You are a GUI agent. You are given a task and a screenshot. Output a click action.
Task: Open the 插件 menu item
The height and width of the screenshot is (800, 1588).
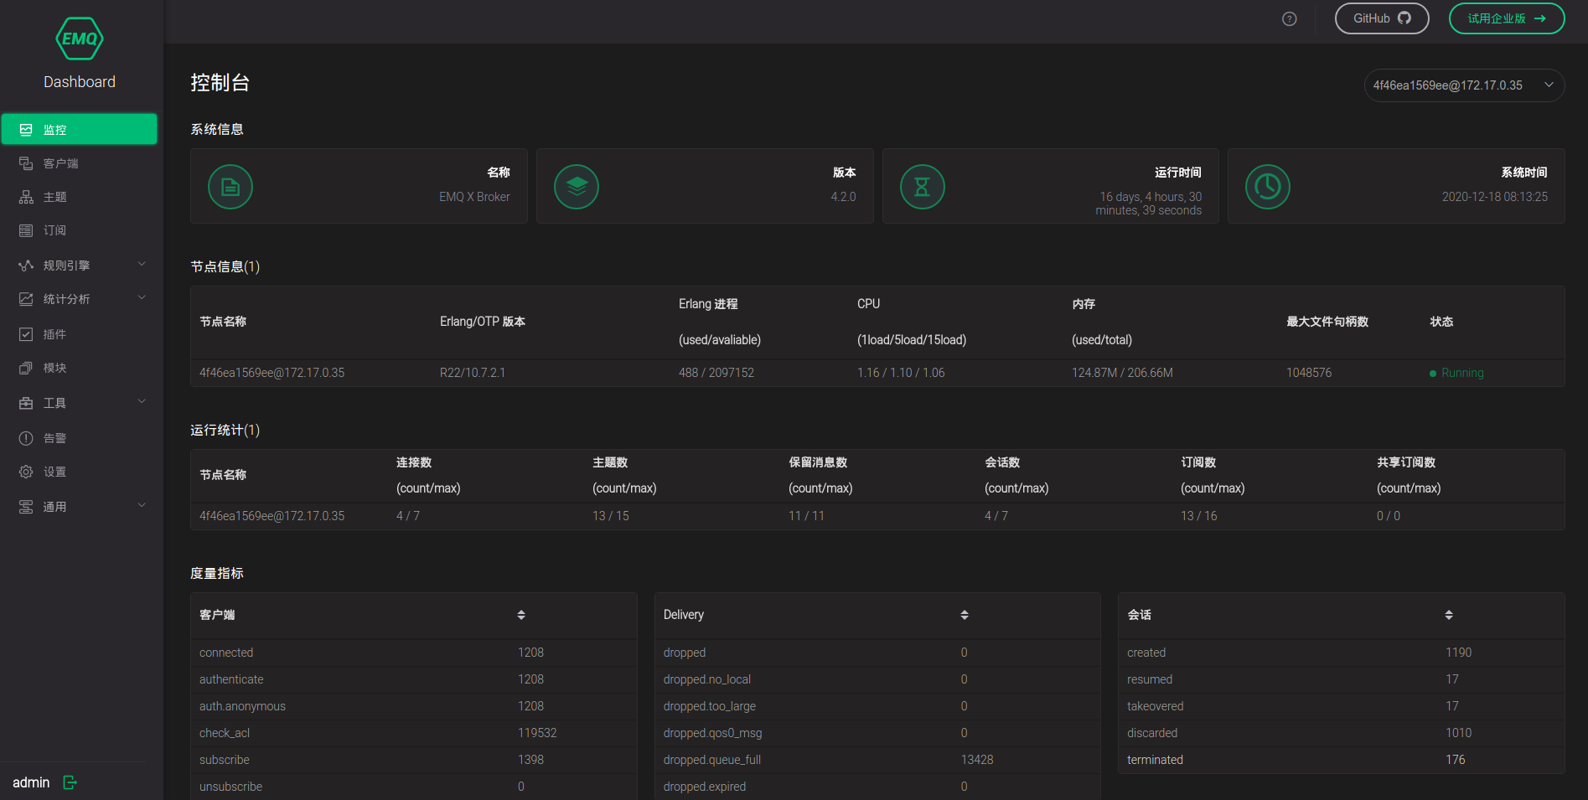pos(80,334)
